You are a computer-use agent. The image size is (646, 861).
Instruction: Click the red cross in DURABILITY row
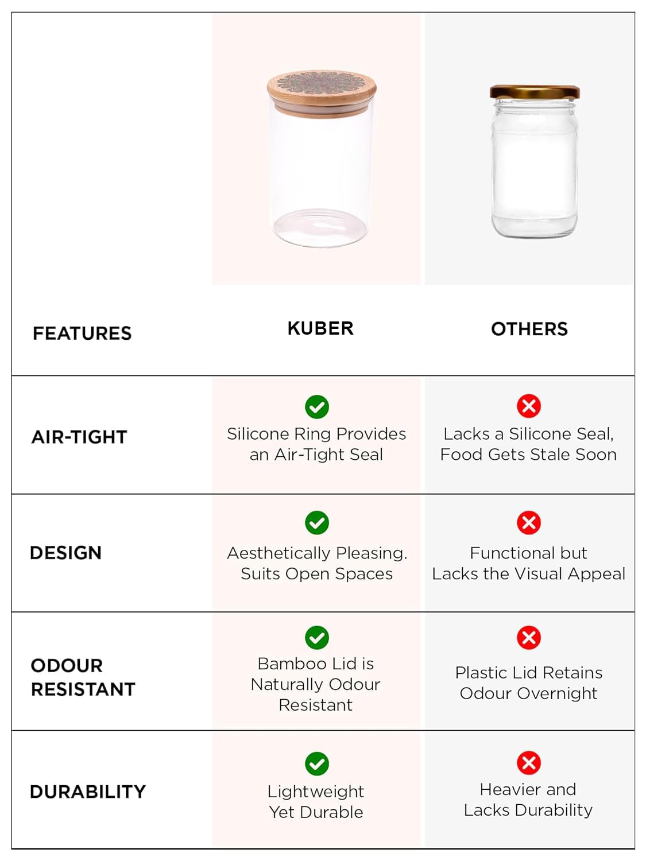[529, 763]
